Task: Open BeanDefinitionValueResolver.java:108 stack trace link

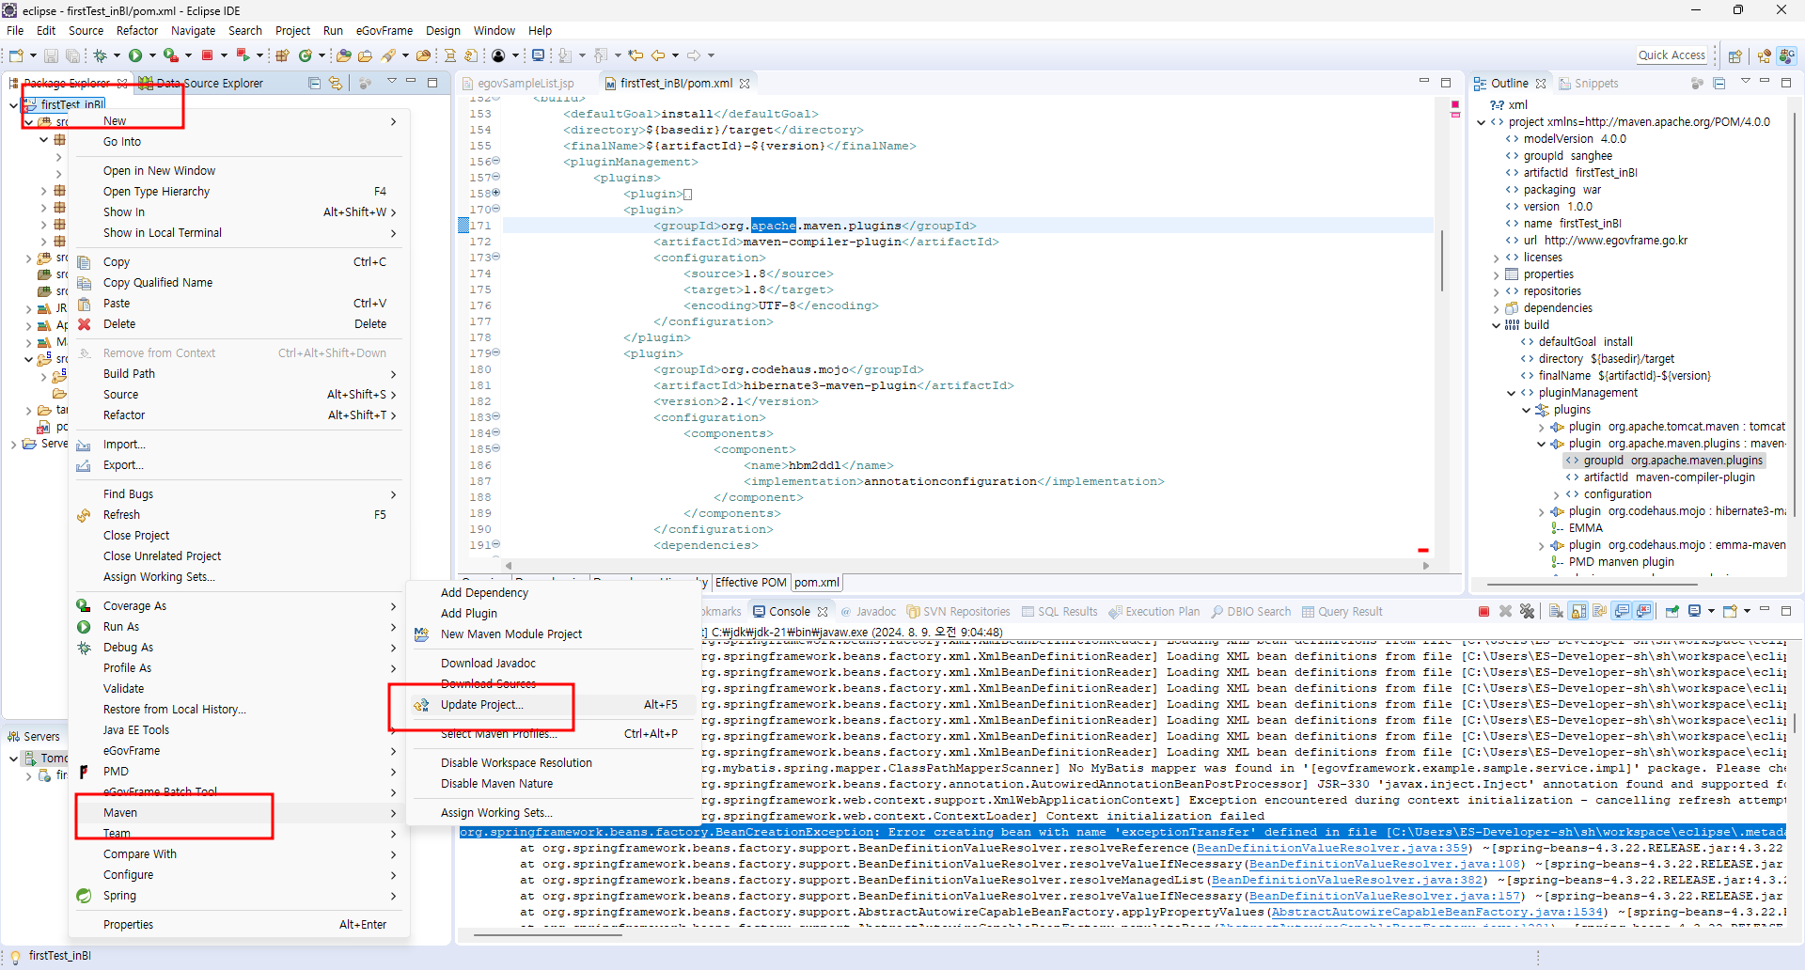Action: [x=1385, y=864]
